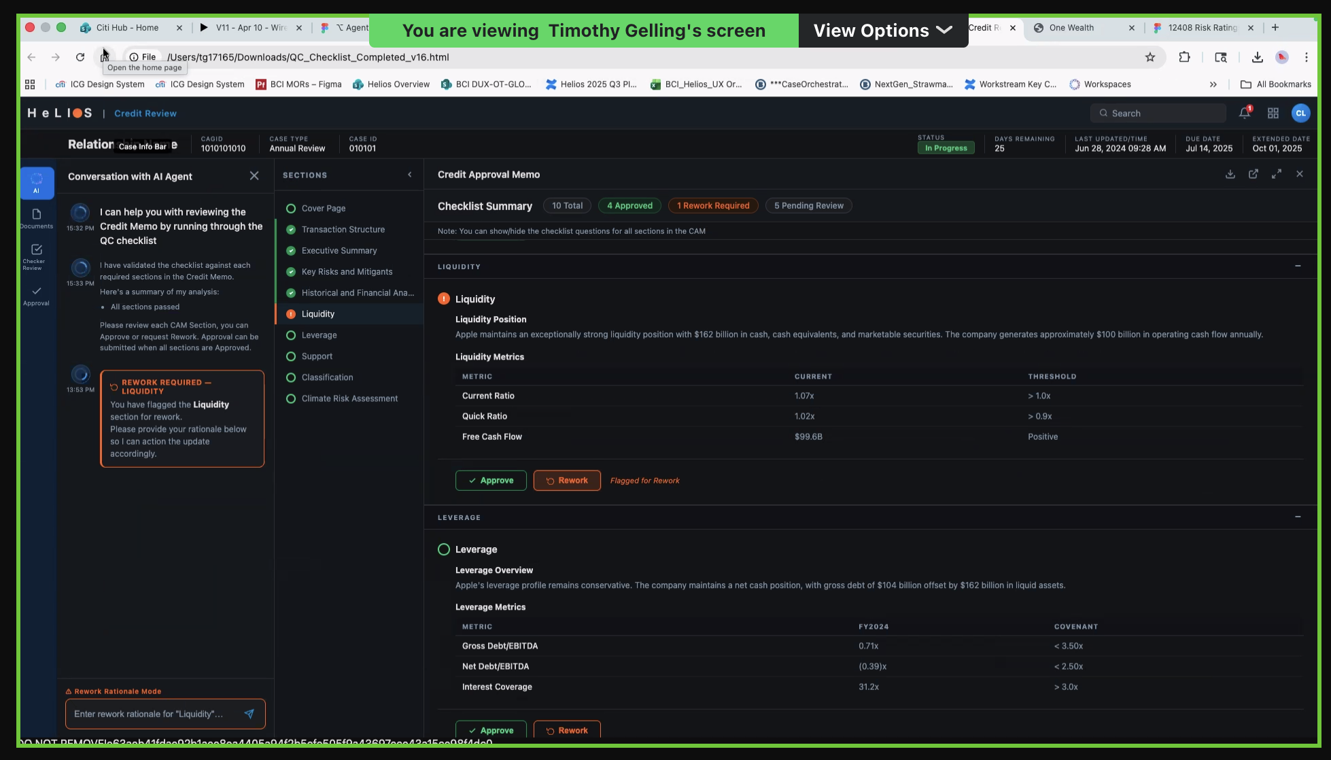Open the Checker Review sidebar icon
Viewport: 1331px width, 760px height.
pyautogui.click(x=37, y=256)
